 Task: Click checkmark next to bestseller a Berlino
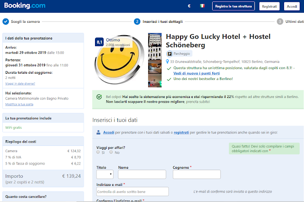(169, 79)
